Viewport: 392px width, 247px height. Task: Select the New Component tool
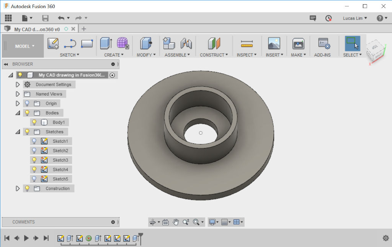coord(169,43)
